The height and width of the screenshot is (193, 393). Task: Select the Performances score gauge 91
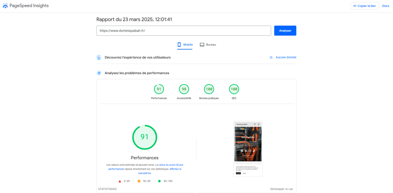159,89
